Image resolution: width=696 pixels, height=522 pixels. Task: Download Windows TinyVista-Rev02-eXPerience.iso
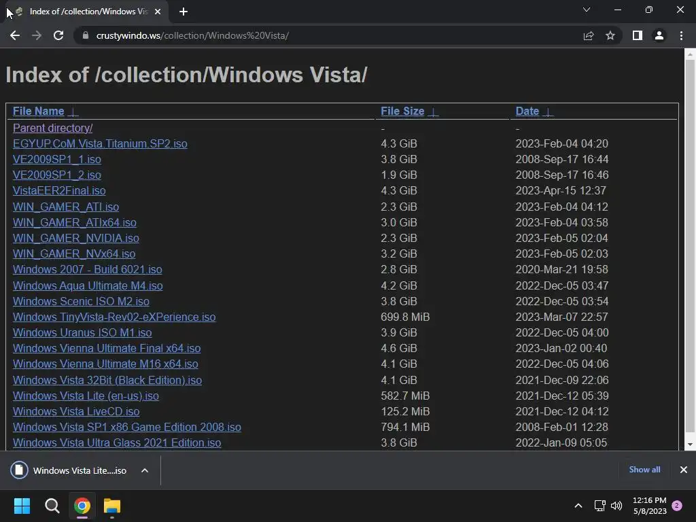(x=114, y=317)
